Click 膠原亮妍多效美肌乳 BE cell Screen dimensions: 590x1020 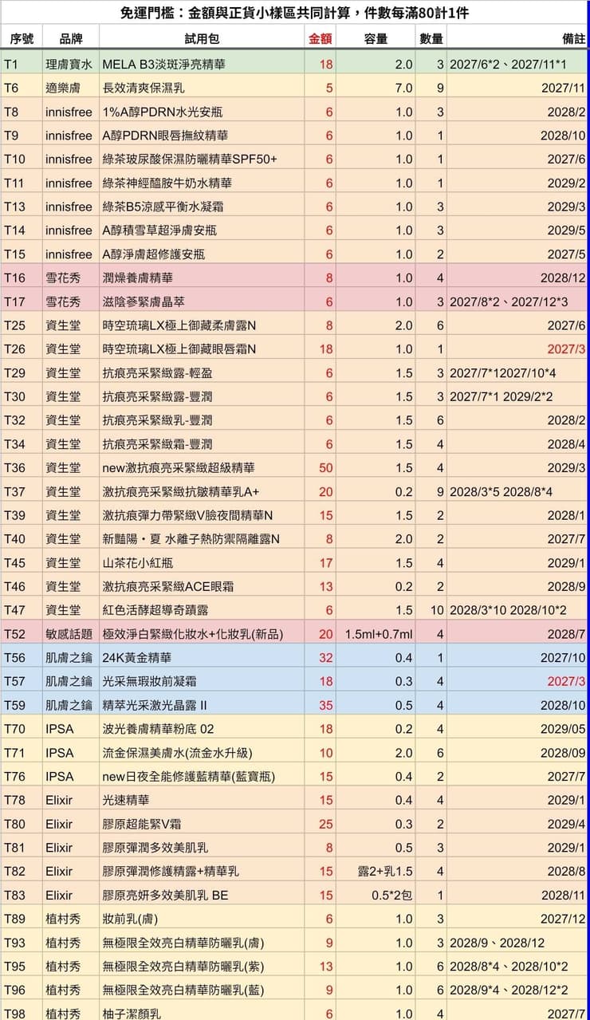tap(202, 895)
